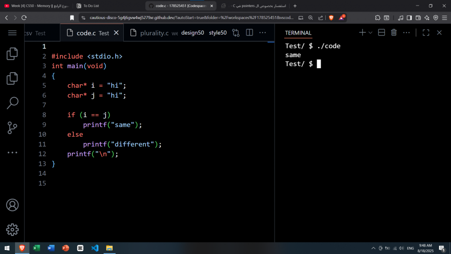Open a new browser tab

(295, 6)
